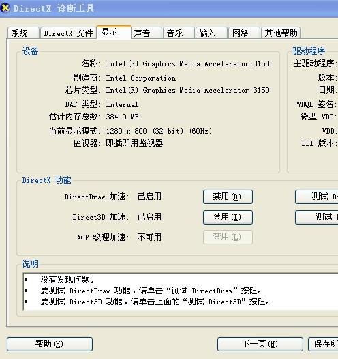Click the 测试 Direct3D button below it
Screen dimensions: 338x359
tap(316, 217)
